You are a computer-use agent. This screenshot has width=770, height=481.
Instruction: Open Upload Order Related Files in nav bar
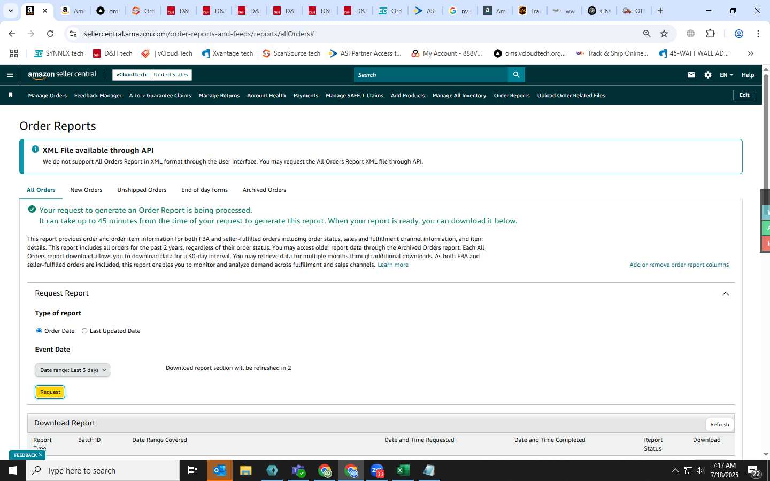point(571,96)
